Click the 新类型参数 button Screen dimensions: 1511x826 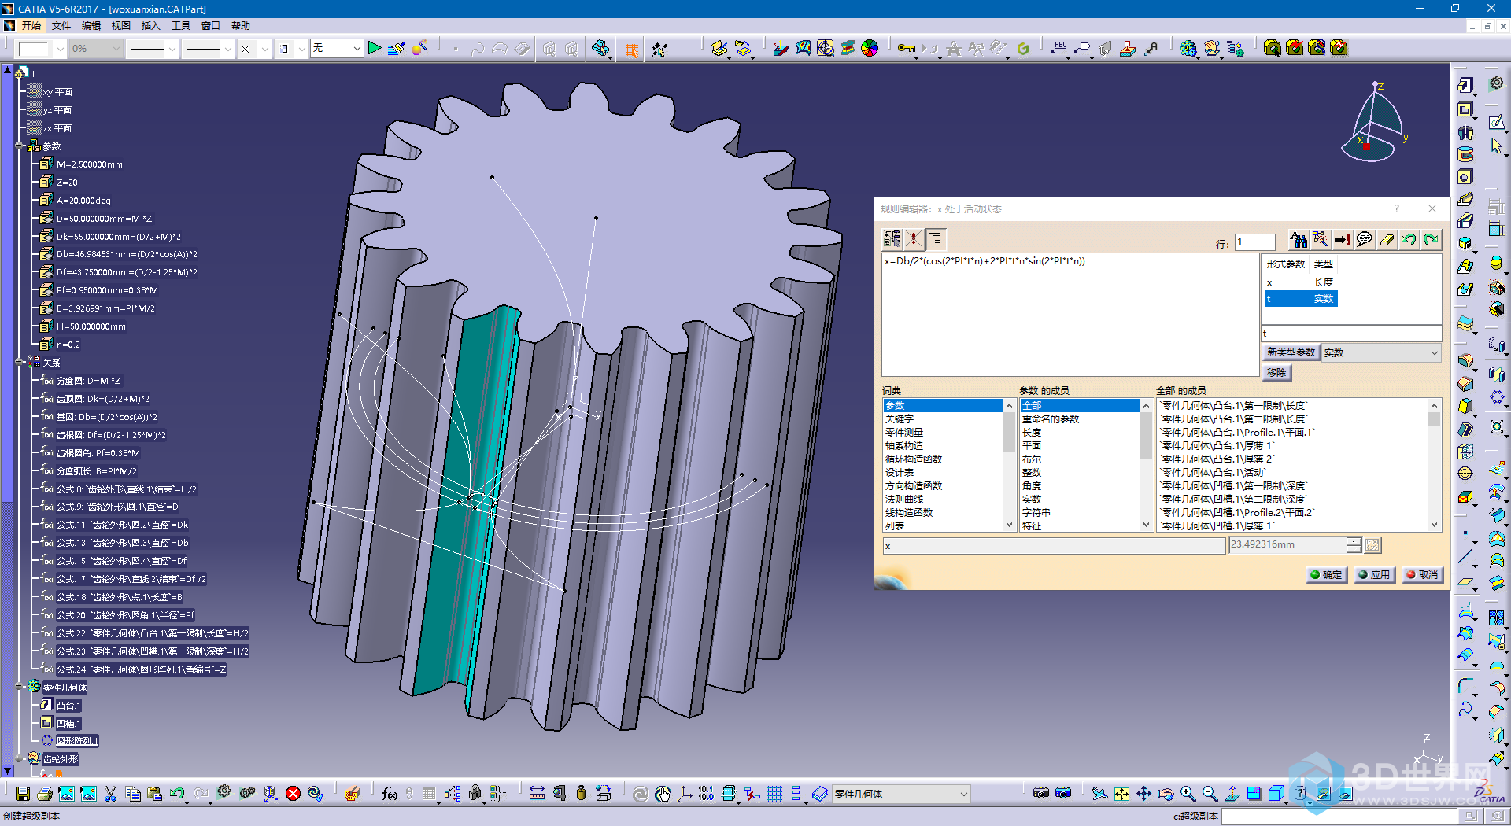(1291, 352)
